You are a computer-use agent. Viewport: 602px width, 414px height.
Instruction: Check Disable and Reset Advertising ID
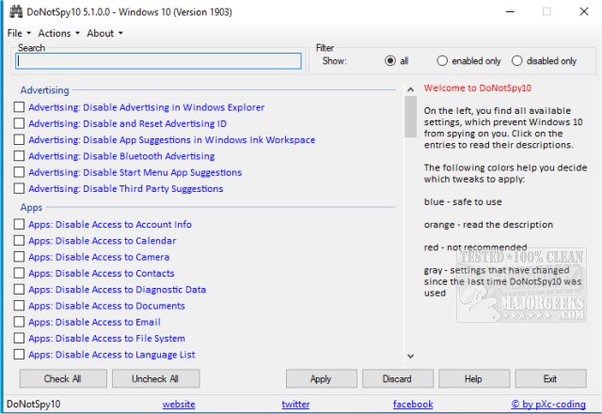tap(19, 123)
